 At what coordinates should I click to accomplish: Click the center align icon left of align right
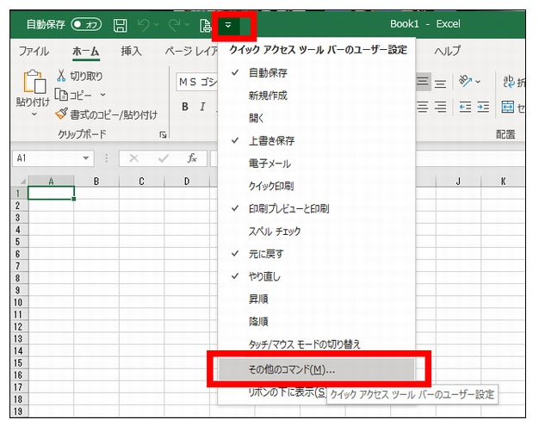[423, 108]
